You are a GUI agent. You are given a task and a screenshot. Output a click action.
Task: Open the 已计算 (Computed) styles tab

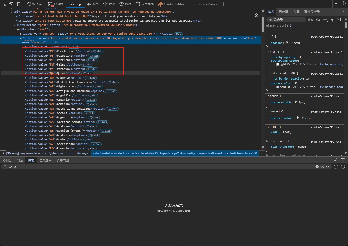(283, 12)
